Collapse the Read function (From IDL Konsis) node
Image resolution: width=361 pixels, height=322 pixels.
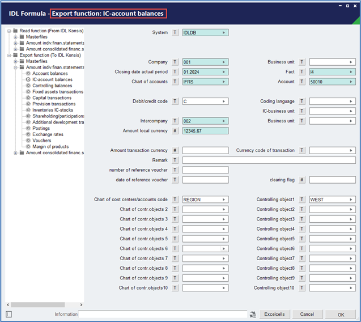point(9,31)
